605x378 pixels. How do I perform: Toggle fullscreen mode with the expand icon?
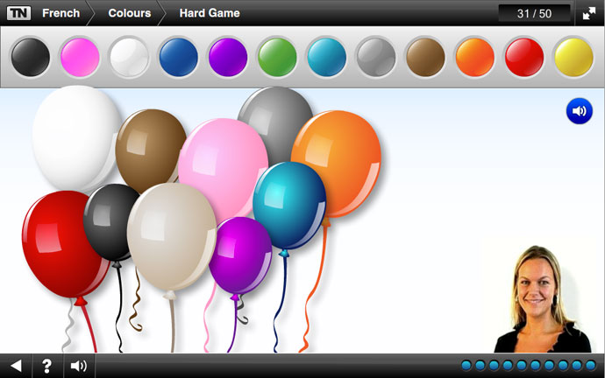589,13
